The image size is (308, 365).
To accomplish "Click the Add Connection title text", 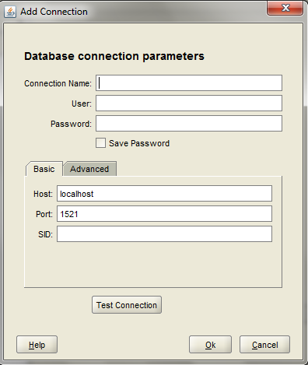I will pos(54,12).
